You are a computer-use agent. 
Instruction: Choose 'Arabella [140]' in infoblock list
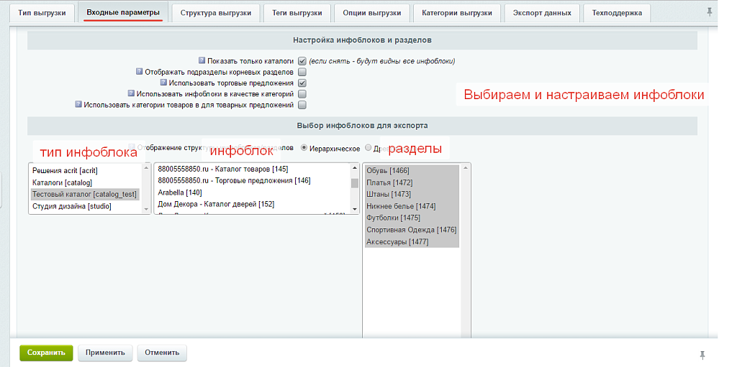180,192
